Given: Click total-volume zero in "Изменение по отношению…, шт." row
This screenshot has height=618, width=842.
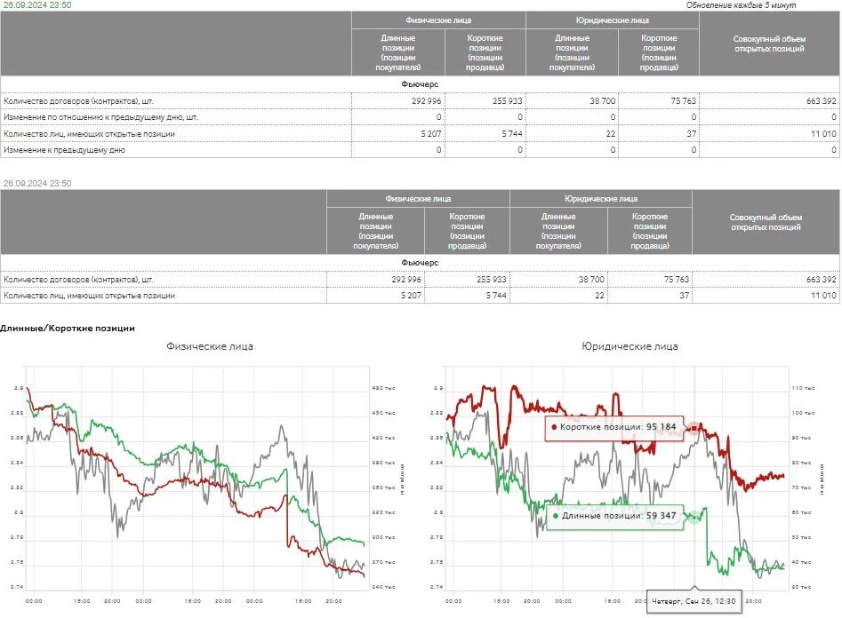Looking at the screenshot, I should [833, 117].
